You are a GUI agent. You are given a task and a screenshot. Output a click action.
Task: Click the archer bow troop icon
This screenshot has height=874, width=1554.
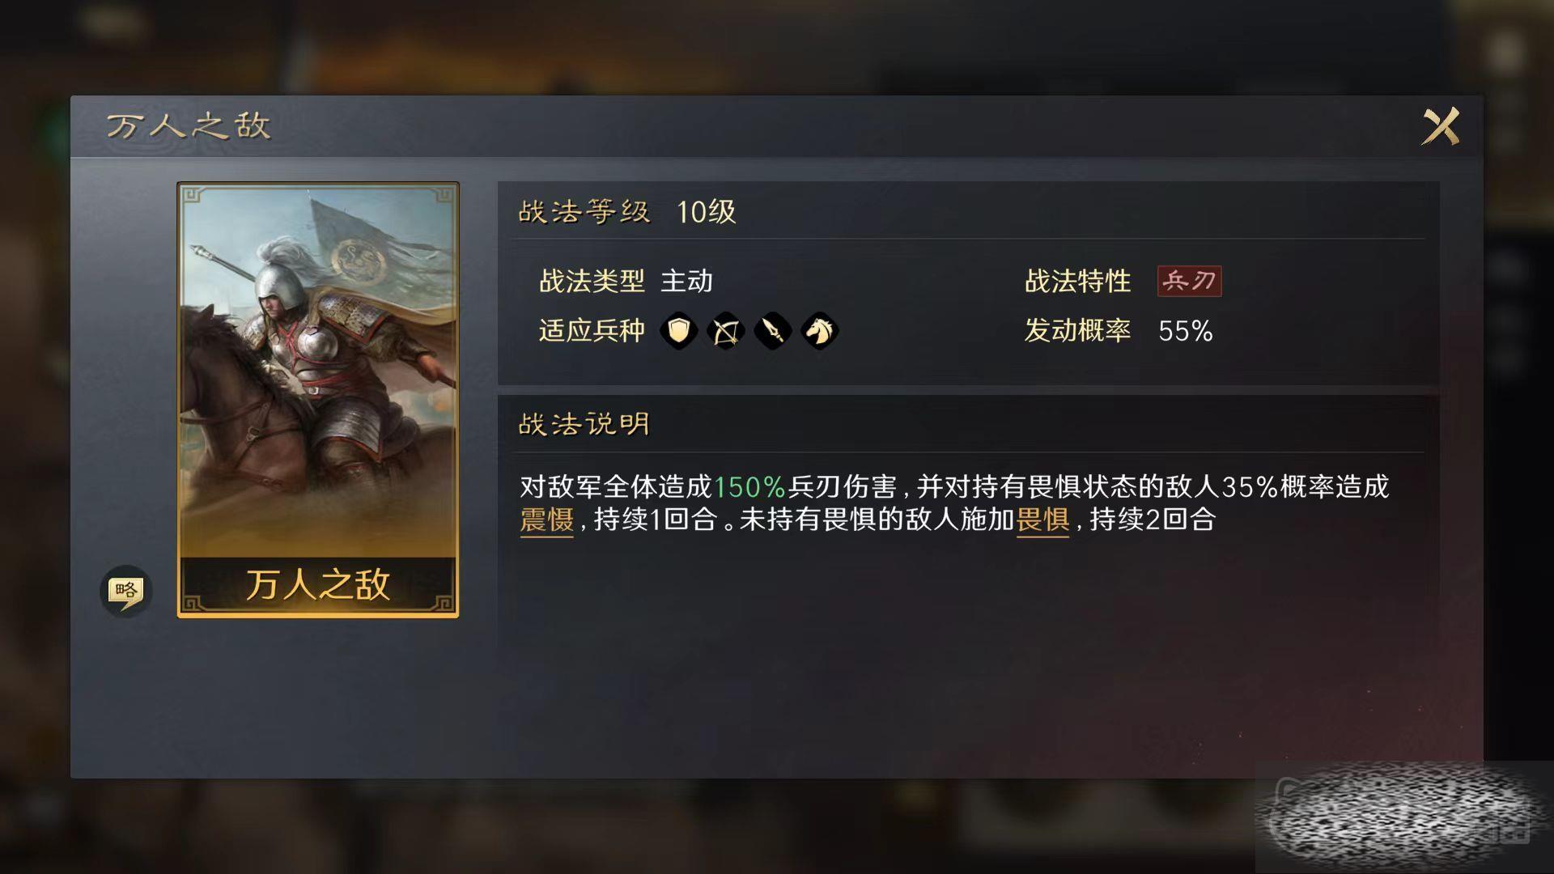click(725, 331)
